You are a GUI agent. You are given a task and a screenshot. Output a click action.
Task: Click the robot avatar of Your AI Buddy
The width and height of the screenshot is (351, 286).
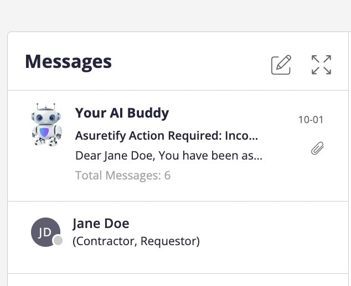(46, 125)
